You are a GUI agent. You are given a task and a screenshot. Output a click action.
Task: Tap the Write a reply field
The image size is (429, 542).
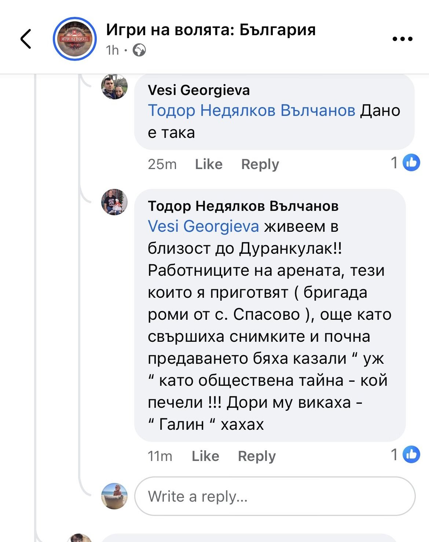click(275, 496)
